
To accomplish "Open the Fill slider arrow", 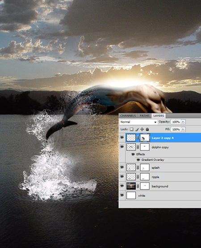I will coord(183,129).
